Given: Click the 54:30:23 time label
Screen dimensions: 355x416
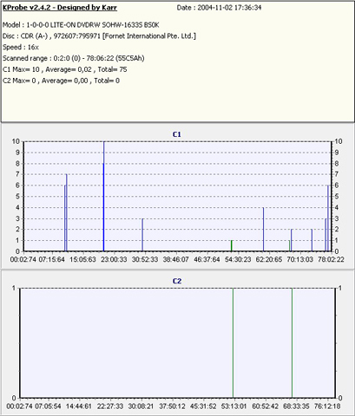Looking at the screenshot, I should pyautogui.click(x=238, y=259).
